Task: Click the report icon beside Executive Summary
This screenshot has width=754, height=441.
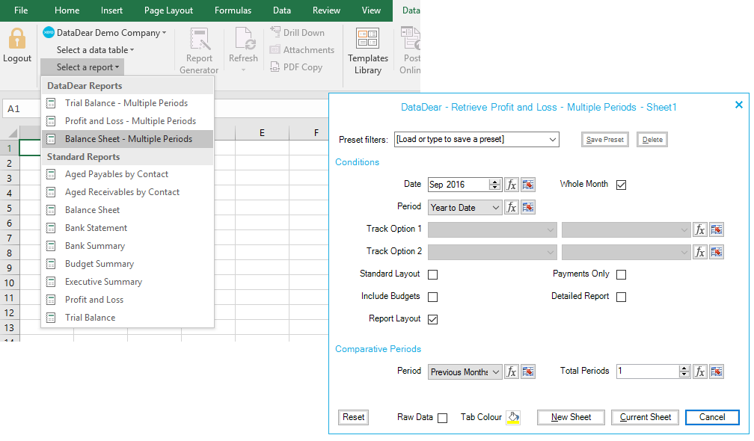Action: click(x=51, y=282)
